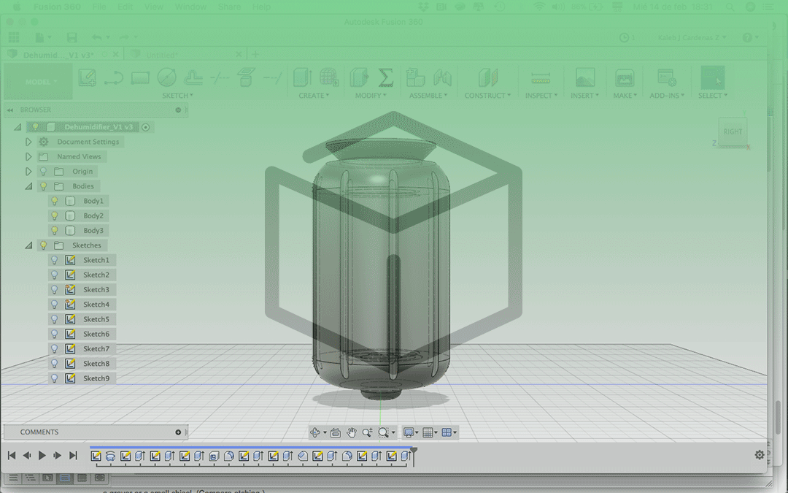Hide Sketch5 using its lightbulb toggle

pyautogui.click(x=53, y=318)
